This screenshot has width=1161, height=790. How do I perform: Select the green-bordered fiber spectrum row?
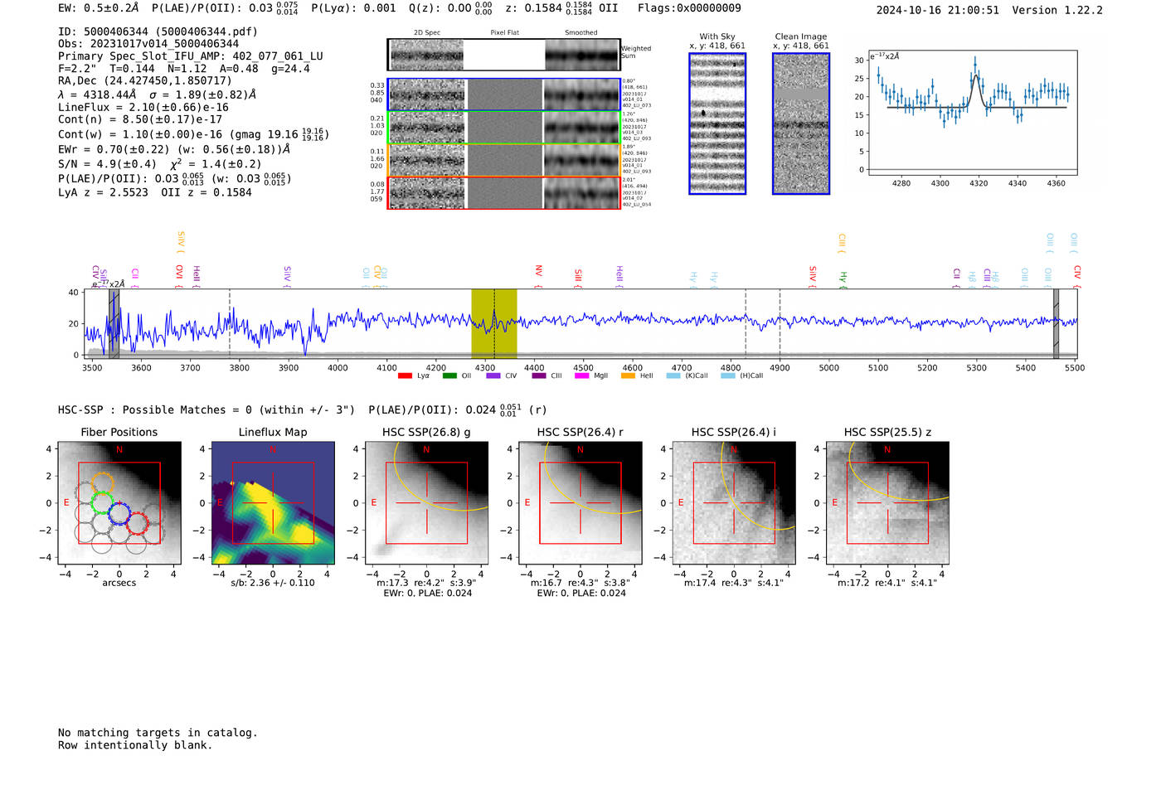[504, 128]
